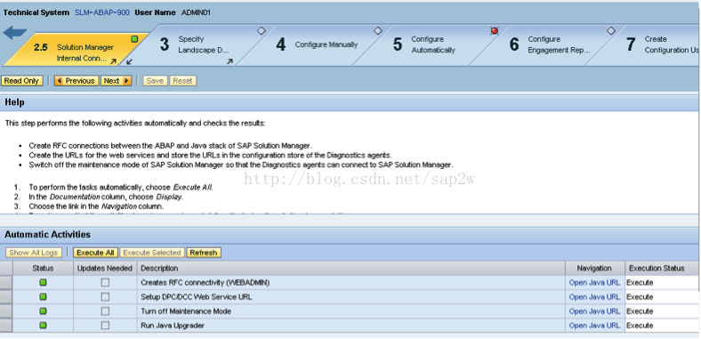Click description 'Setup DPC/DCC Web Service URL'

[x=197, y=297]
